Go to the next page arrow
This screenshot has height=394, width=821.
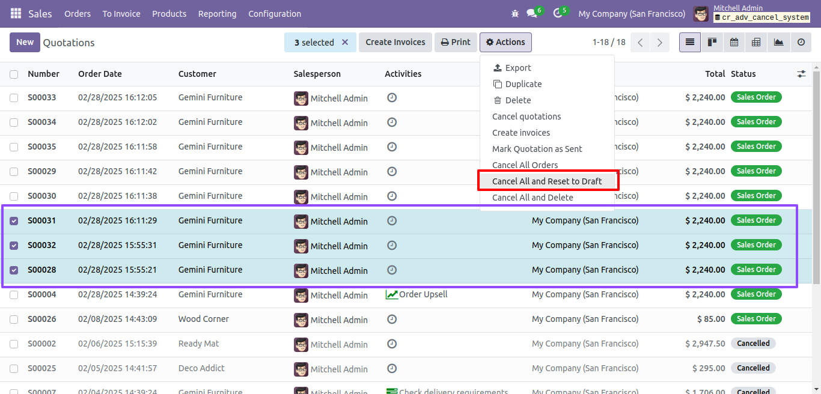tap(660, 43)
